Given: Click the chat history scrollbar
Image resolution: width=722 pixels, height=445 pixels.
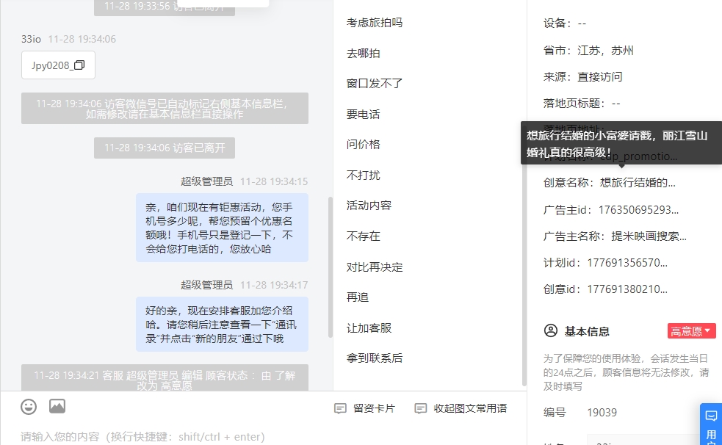Looking at the screenshot, I should pos(330,267).
